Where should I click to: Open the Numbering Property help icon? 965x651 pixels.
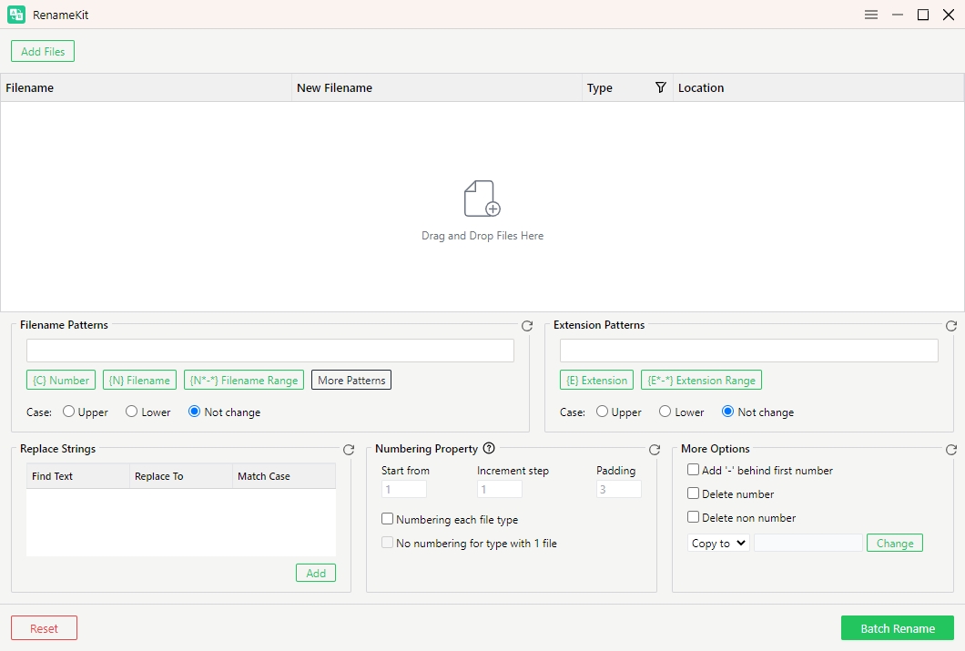pyautogui.click(x=489, y=448)
